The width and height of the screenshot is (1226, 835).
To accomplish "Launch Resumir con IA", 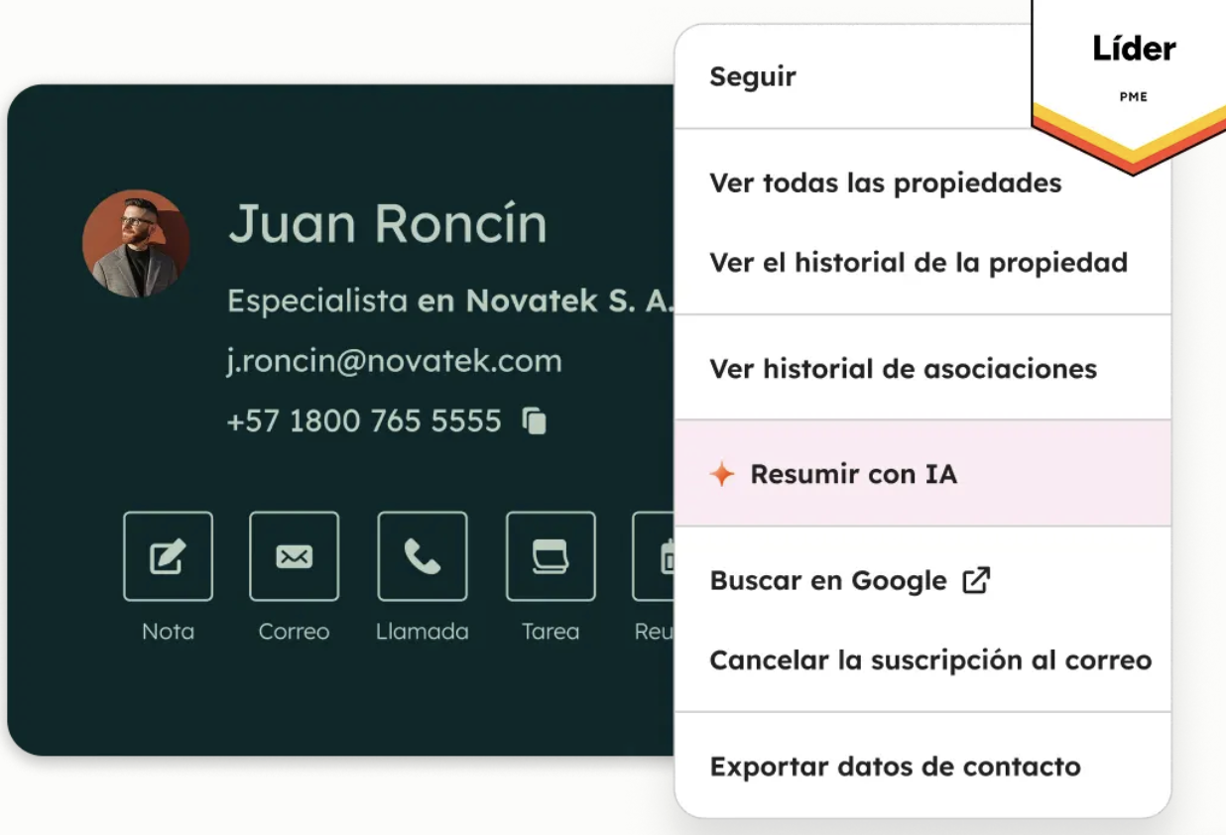I will tap(853, 474).
